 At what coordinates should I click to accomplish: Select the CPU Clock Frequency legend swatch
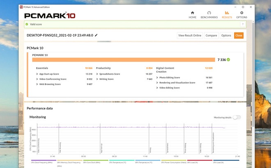(x=44, y=161)
